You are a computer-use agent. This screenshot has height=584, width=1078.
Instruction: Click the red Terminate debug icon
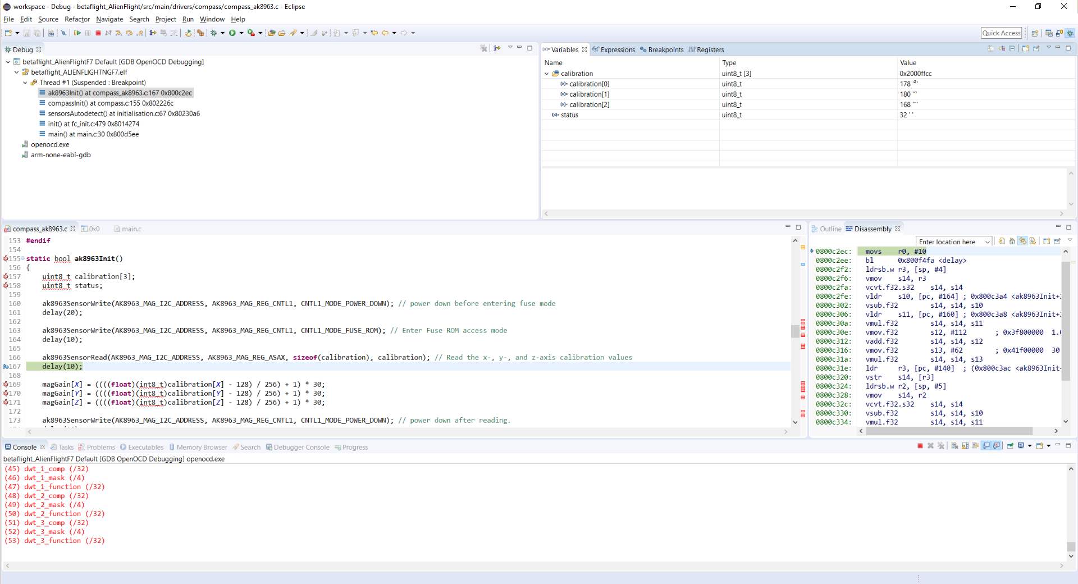[98, 33]
